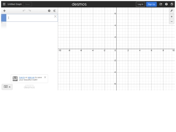Click the powered by desmos logo

pos(29,87)
